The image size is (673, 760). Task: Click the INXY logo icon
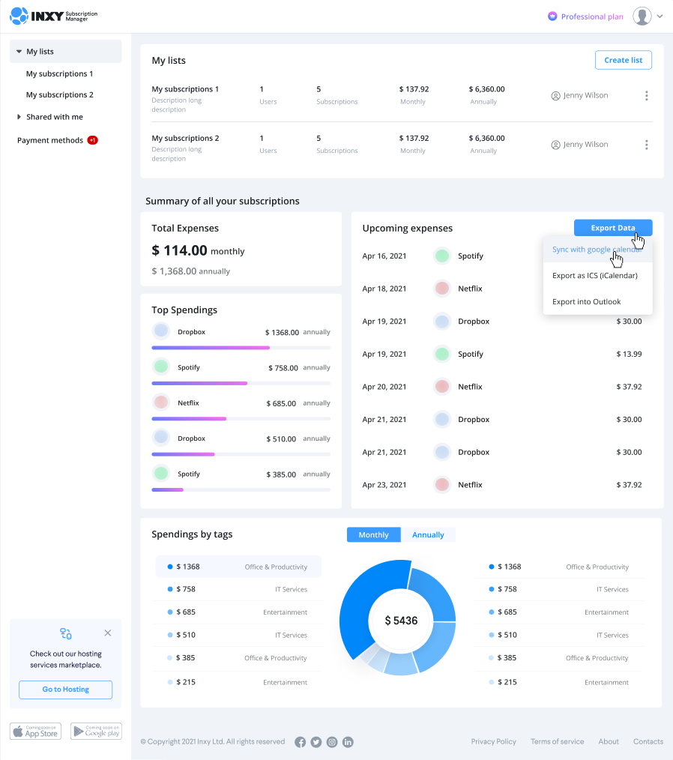(19, 16)
